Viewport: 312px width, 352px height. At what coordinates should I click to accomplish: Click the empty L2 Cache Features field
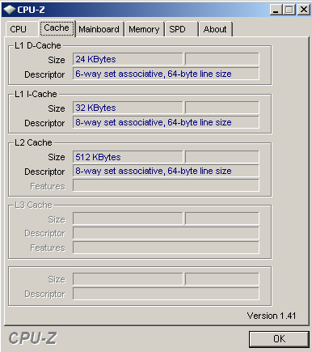pos(166,185)
